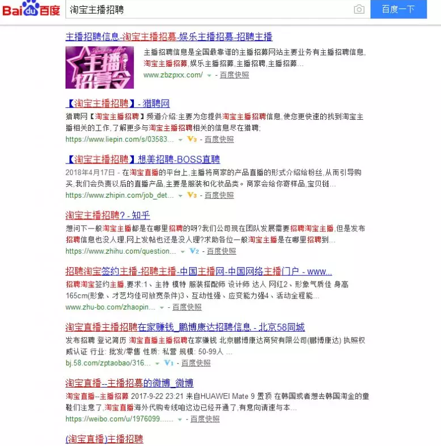Expand dropdown arrow next to liepin.com URL
Screen dimensions: 441x448
[x=180, y=140]
